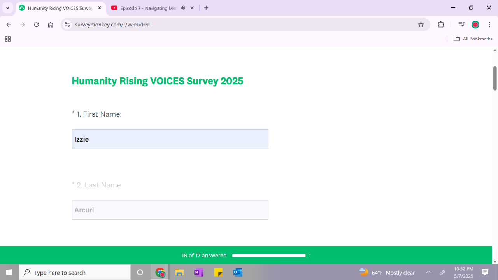This screenshot has width=498, height=280.
Task: Mute the Episode 7 tab audio icon
Action: point(183,8)
